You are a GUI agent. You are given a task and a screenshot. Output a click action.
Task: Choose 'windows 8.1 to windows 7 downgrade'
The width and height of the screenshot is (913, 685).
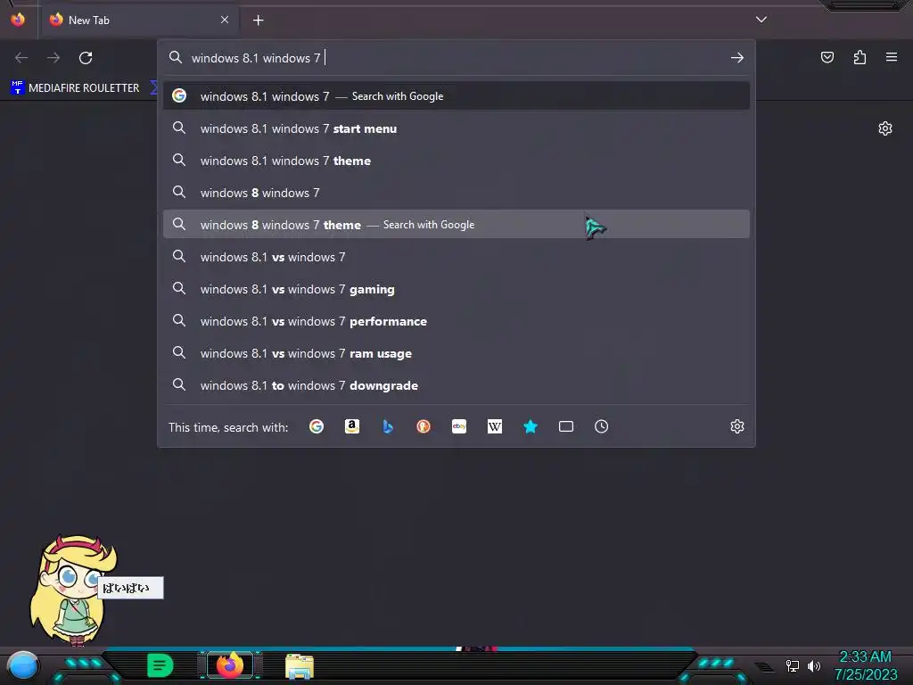pyautogui.click(x=456, y=385)
